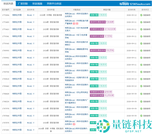The width and height of the screenshot is (152, 134).
Task: Switch to the 厂家回复 tab
Action: (x=23, y=4)
